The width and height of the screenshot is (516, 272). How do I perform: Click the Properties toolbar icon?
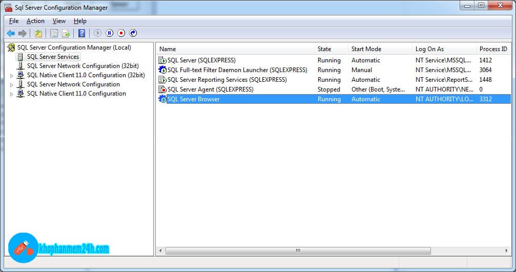tap(54, 33)
